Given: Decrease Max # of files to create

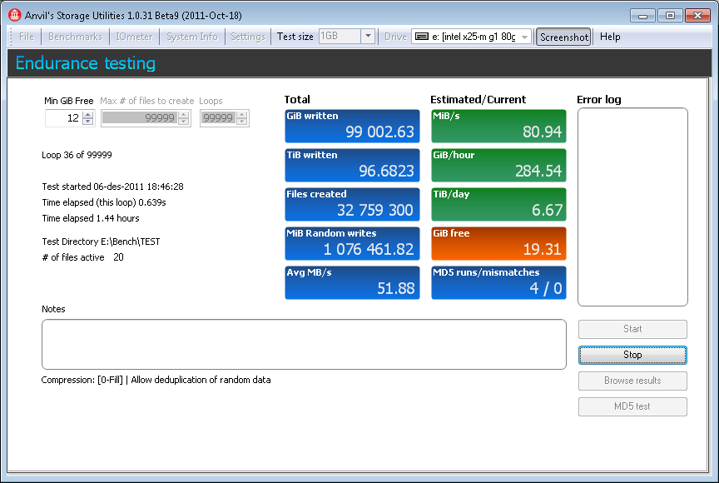Looking at the screenshot, I should coord(184,122).
